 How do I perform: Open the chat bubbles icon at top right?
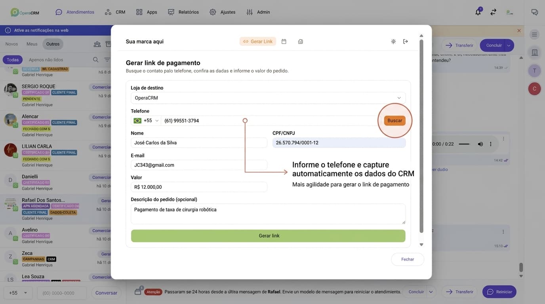point(534,12)
